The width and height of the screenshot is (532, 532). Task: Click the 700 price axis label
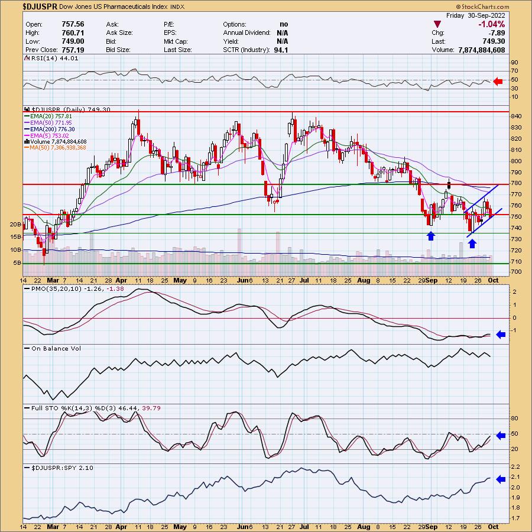click(x=517, y=272)
